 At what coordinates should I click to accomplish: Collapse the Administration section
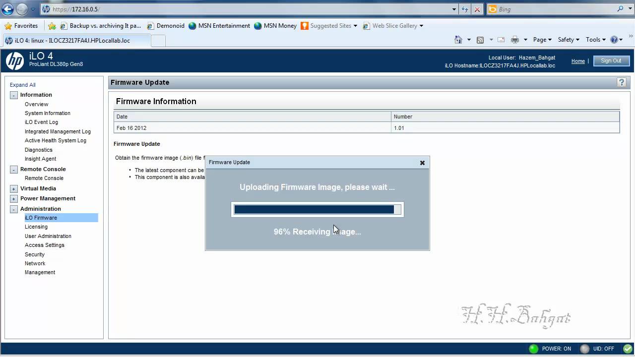[x=14, y=209]
